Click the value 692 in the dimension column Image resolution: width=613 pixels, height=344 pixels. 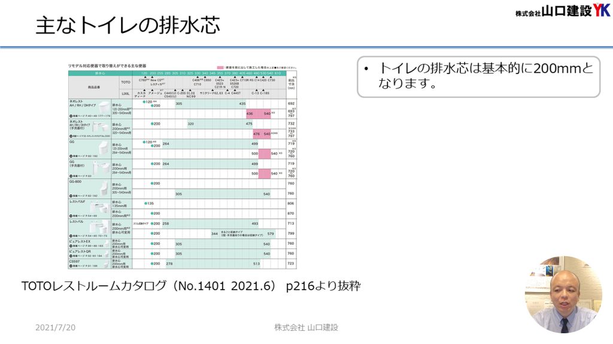pos(292,104)
